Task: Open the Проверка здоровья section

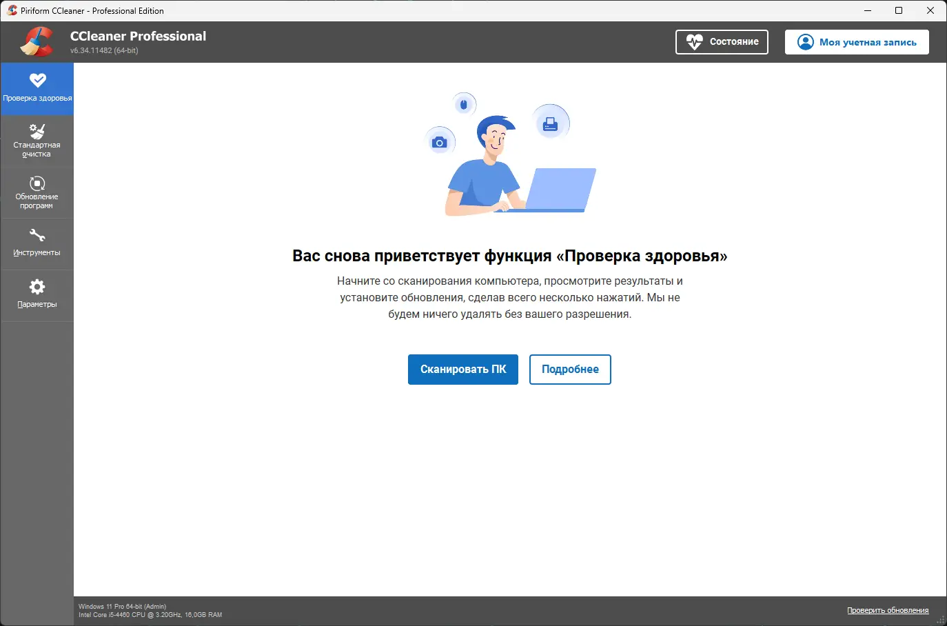Action: 37,89
